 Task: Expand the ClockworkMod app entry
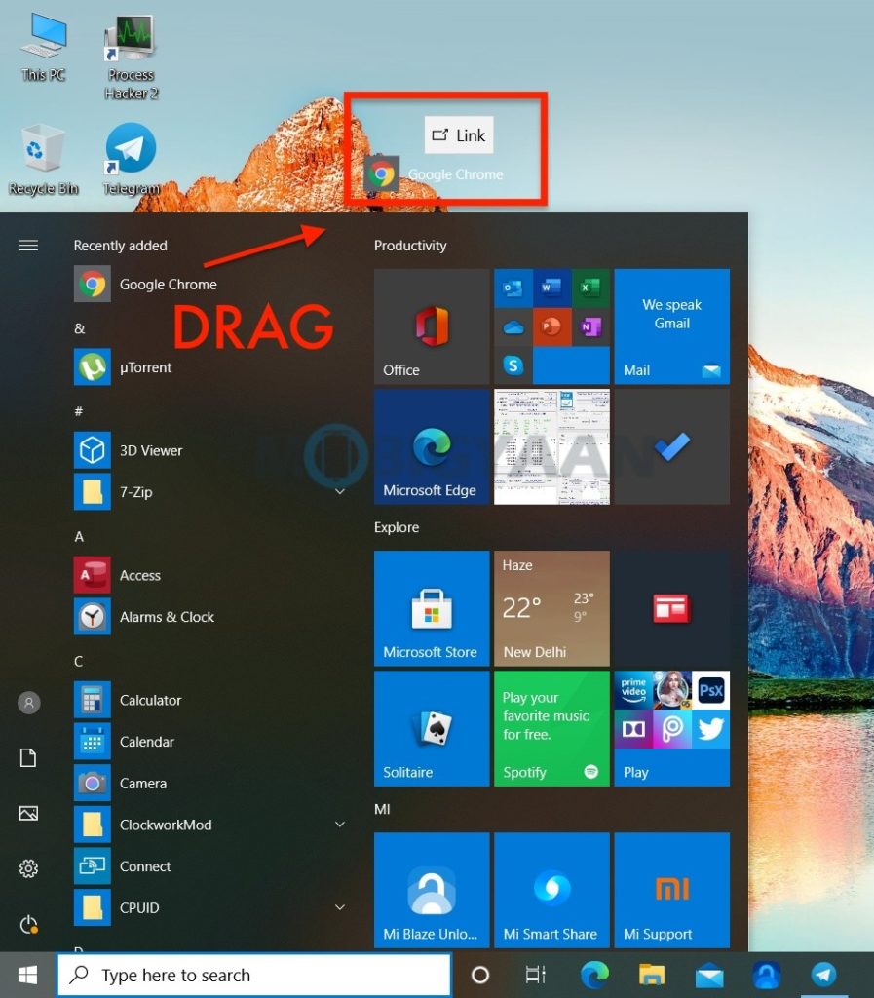[x=339, y=825]
